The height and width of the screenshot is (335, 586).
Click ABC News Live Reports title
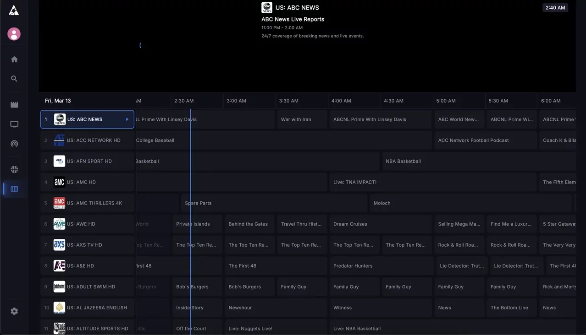(x=293, y=19)
